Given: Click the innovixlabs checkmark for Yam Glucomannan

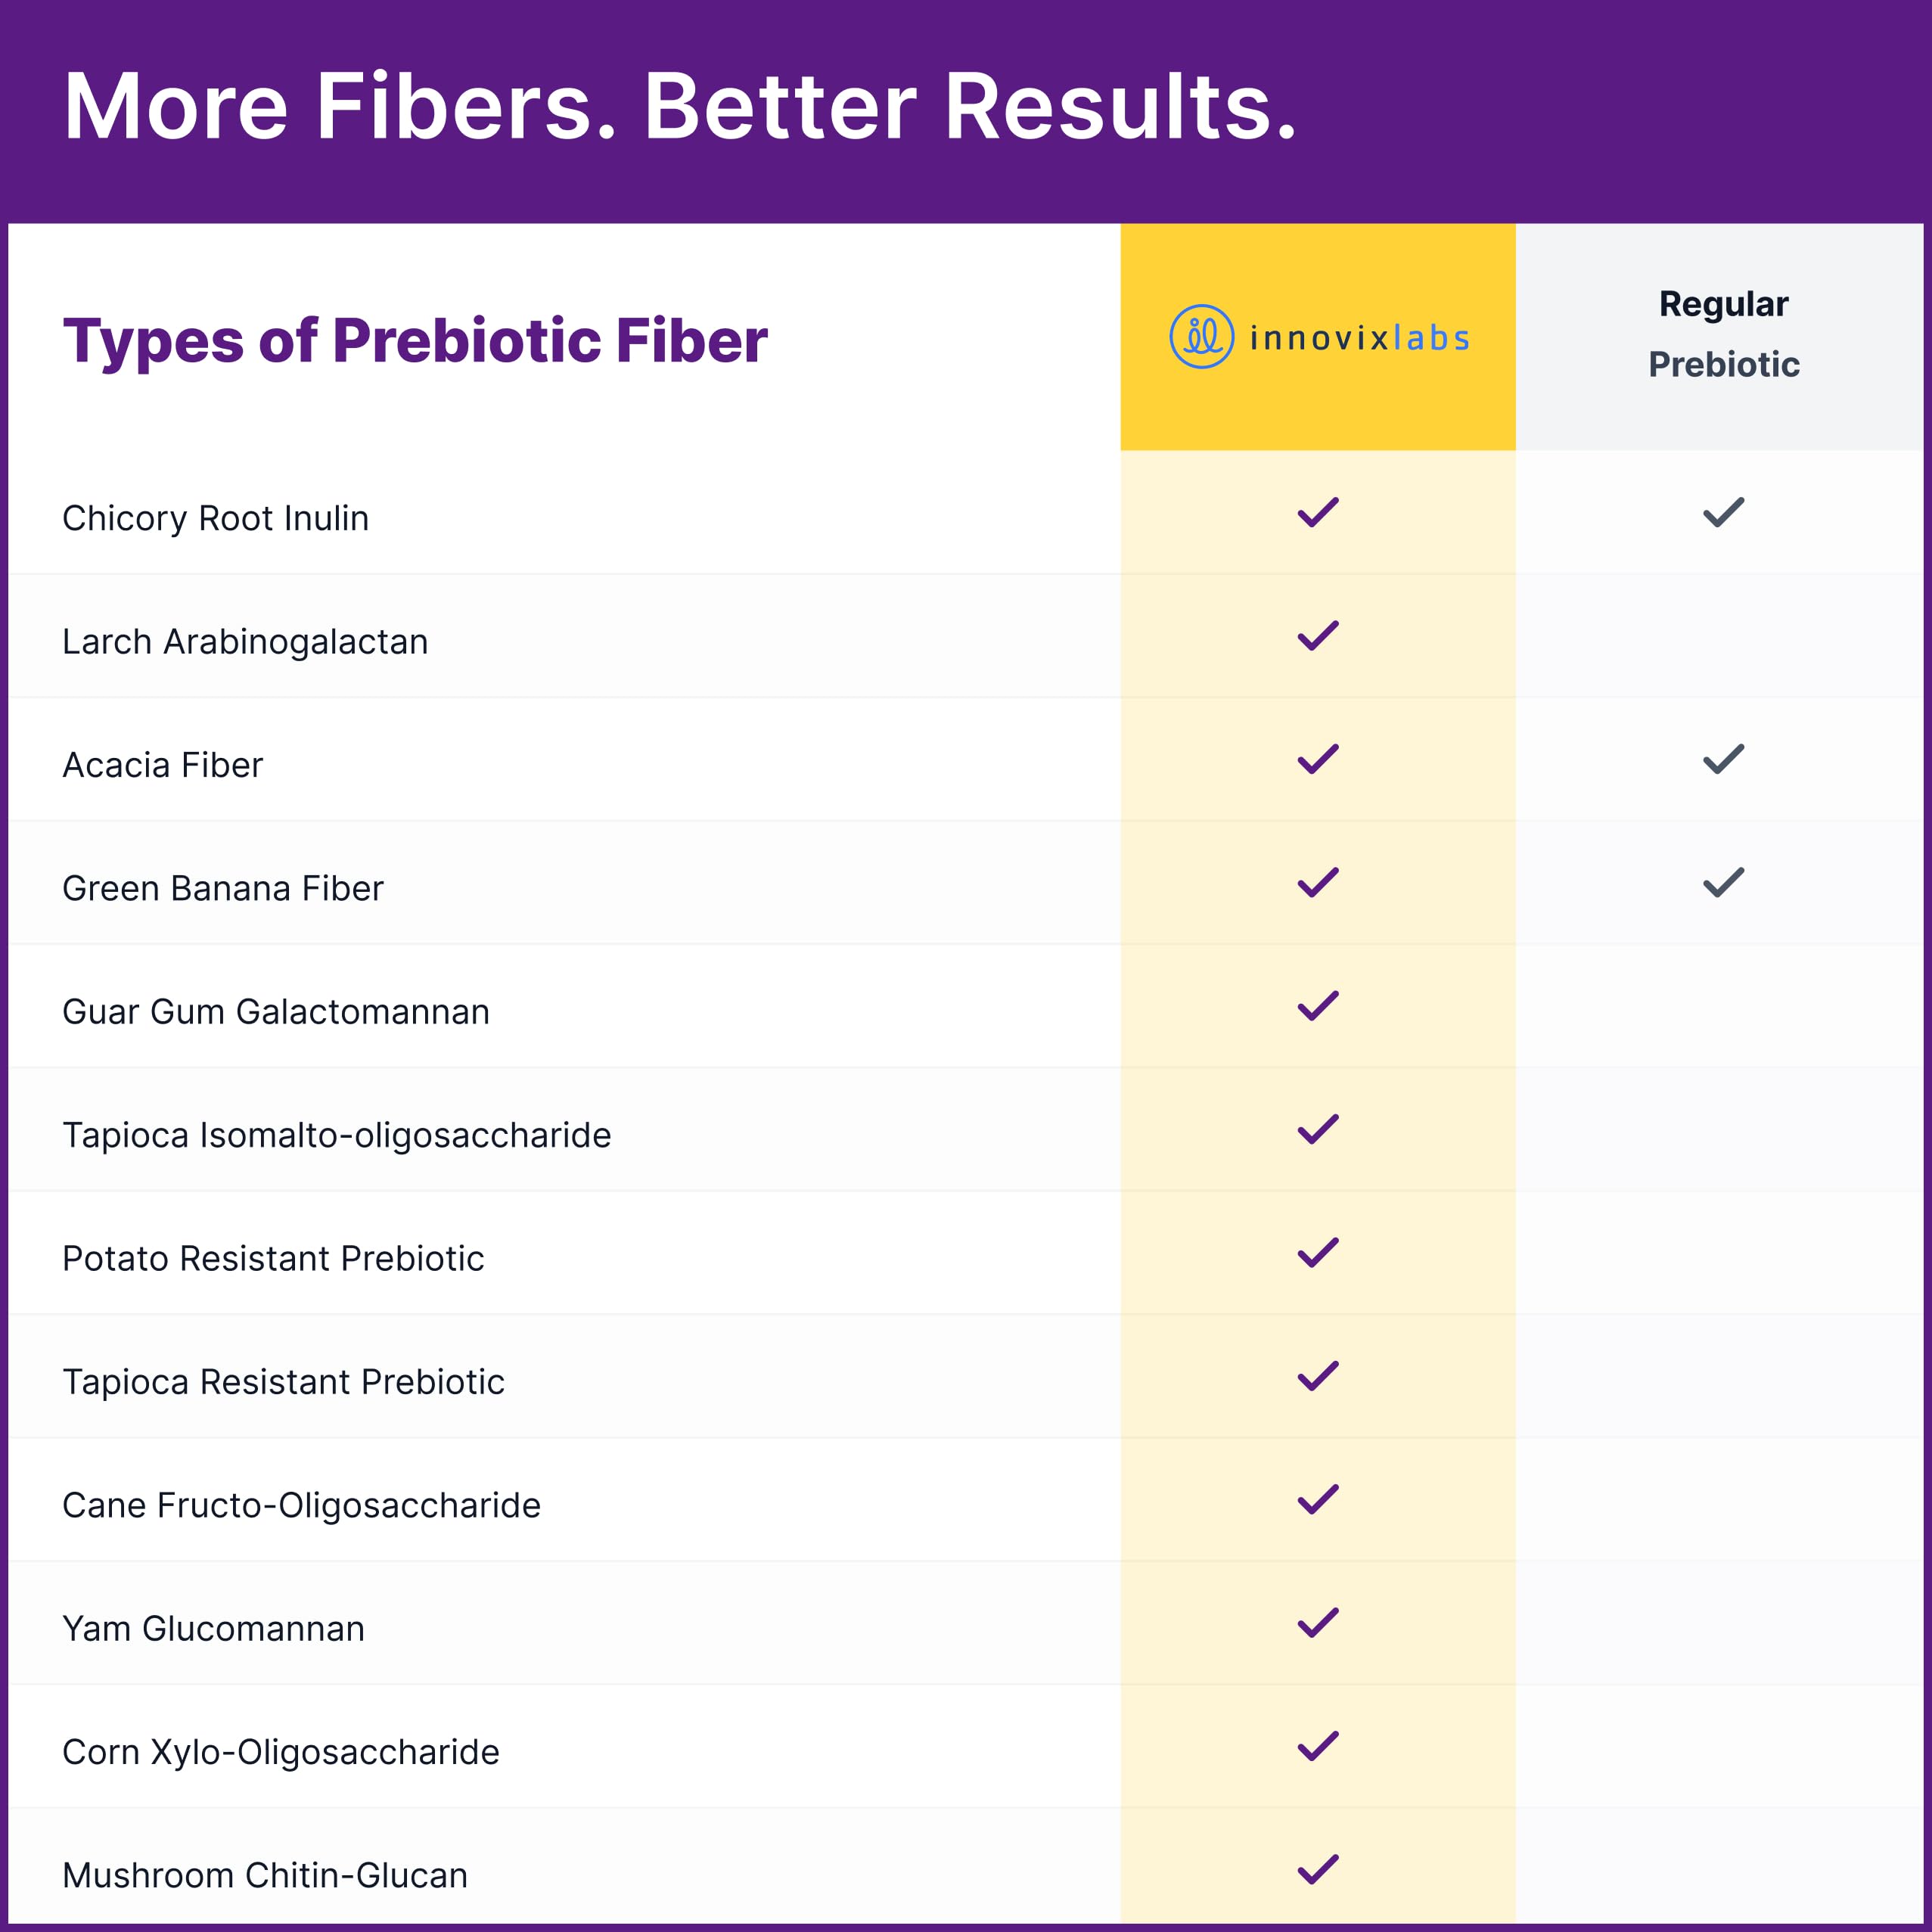Looking at the screenshot, I should click(x=1317, y=1623).
